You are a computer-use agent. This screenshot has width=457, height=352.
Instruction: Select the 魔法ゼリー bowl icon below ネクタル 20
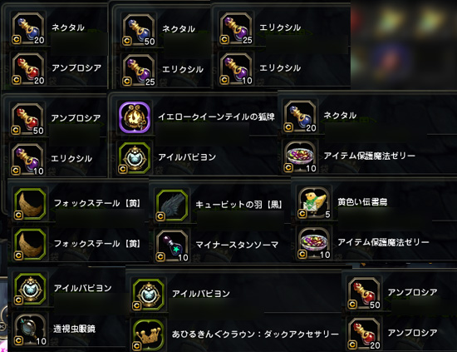[x=300, y=156]
